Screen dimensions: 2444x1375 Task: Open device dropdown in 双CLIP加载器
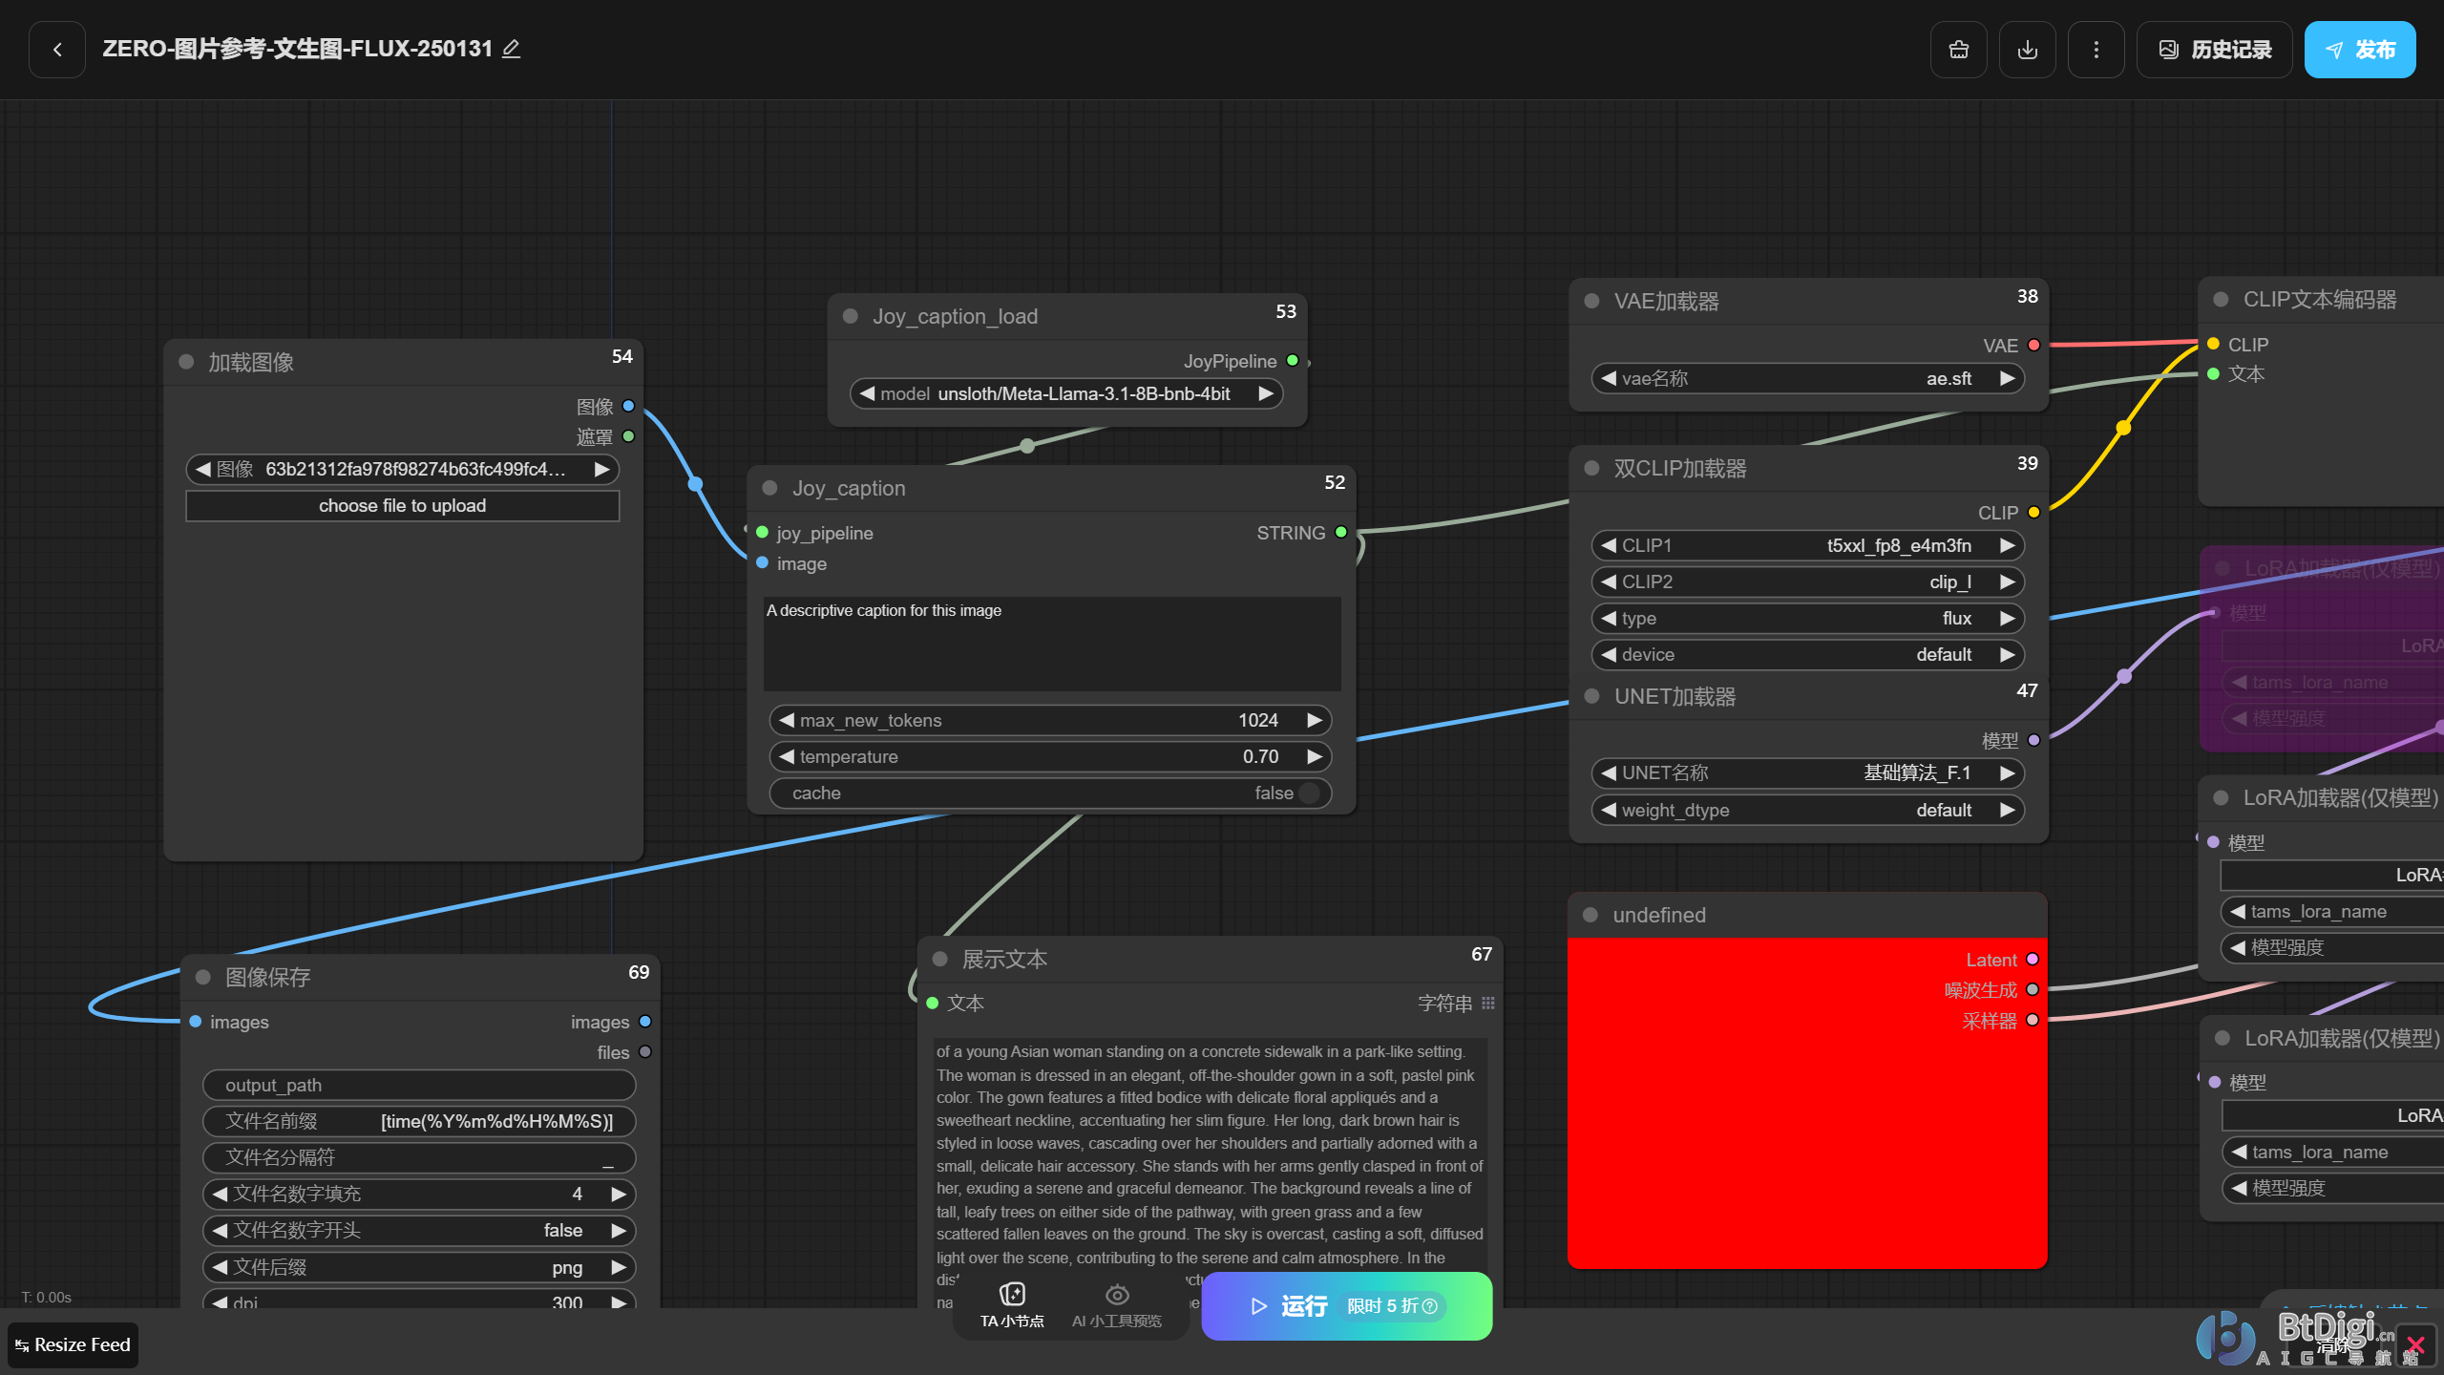click(1808, 654)
